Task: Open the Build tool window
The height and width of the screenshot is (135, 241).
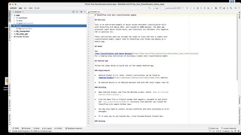Action: tap(36, 128)
